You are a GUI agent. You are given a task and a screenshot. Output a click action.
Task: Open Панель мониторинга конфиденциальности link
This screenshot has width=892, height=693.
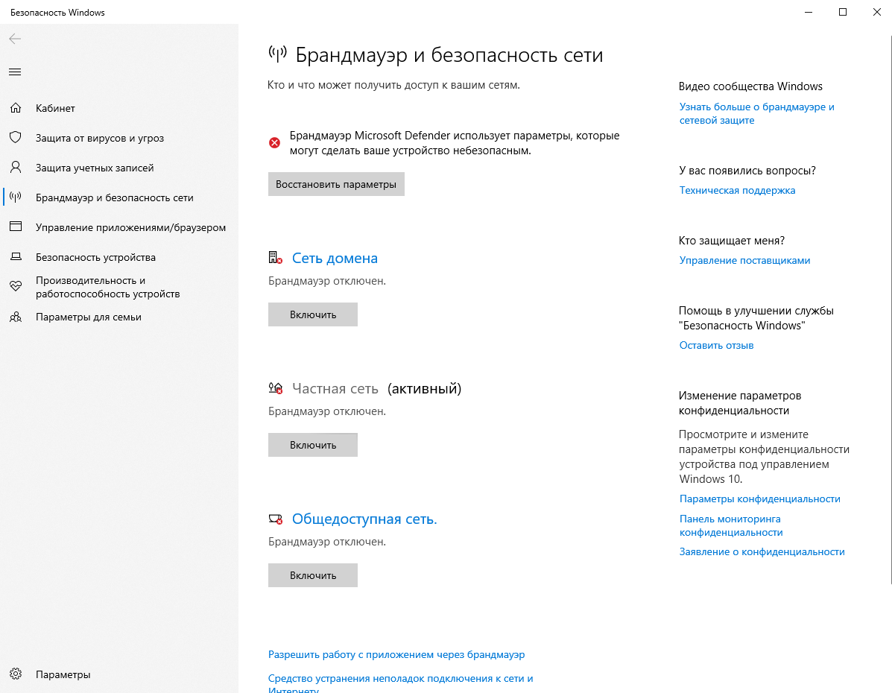coord(731,526)
